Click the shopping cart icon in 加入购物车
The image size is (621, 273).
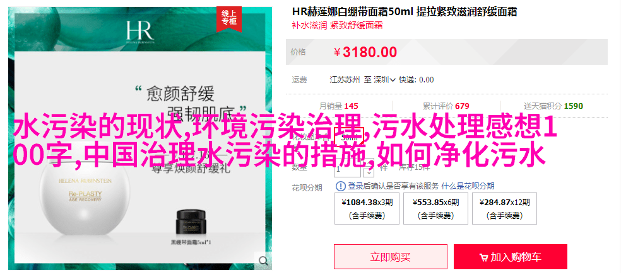483,258
